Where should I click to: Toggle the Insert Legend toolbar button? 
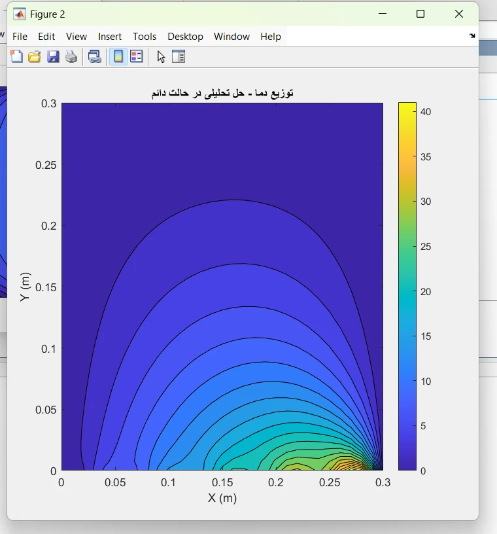tap(136, 57)
